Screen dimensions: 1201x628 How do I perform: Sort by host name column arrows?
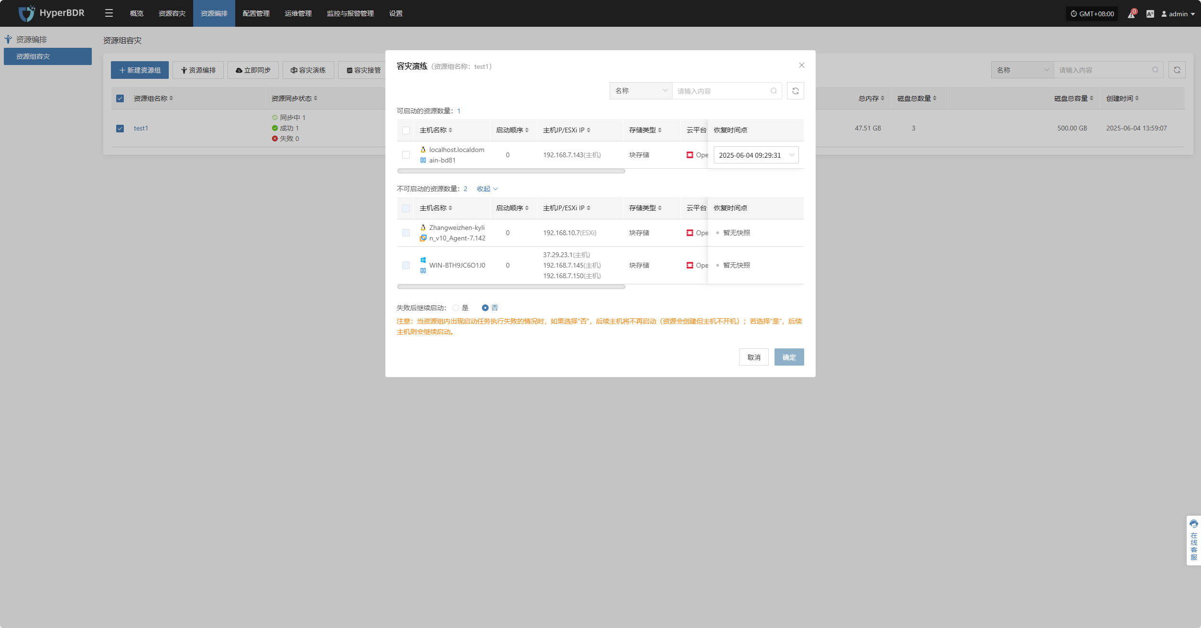tap(450, 130)
